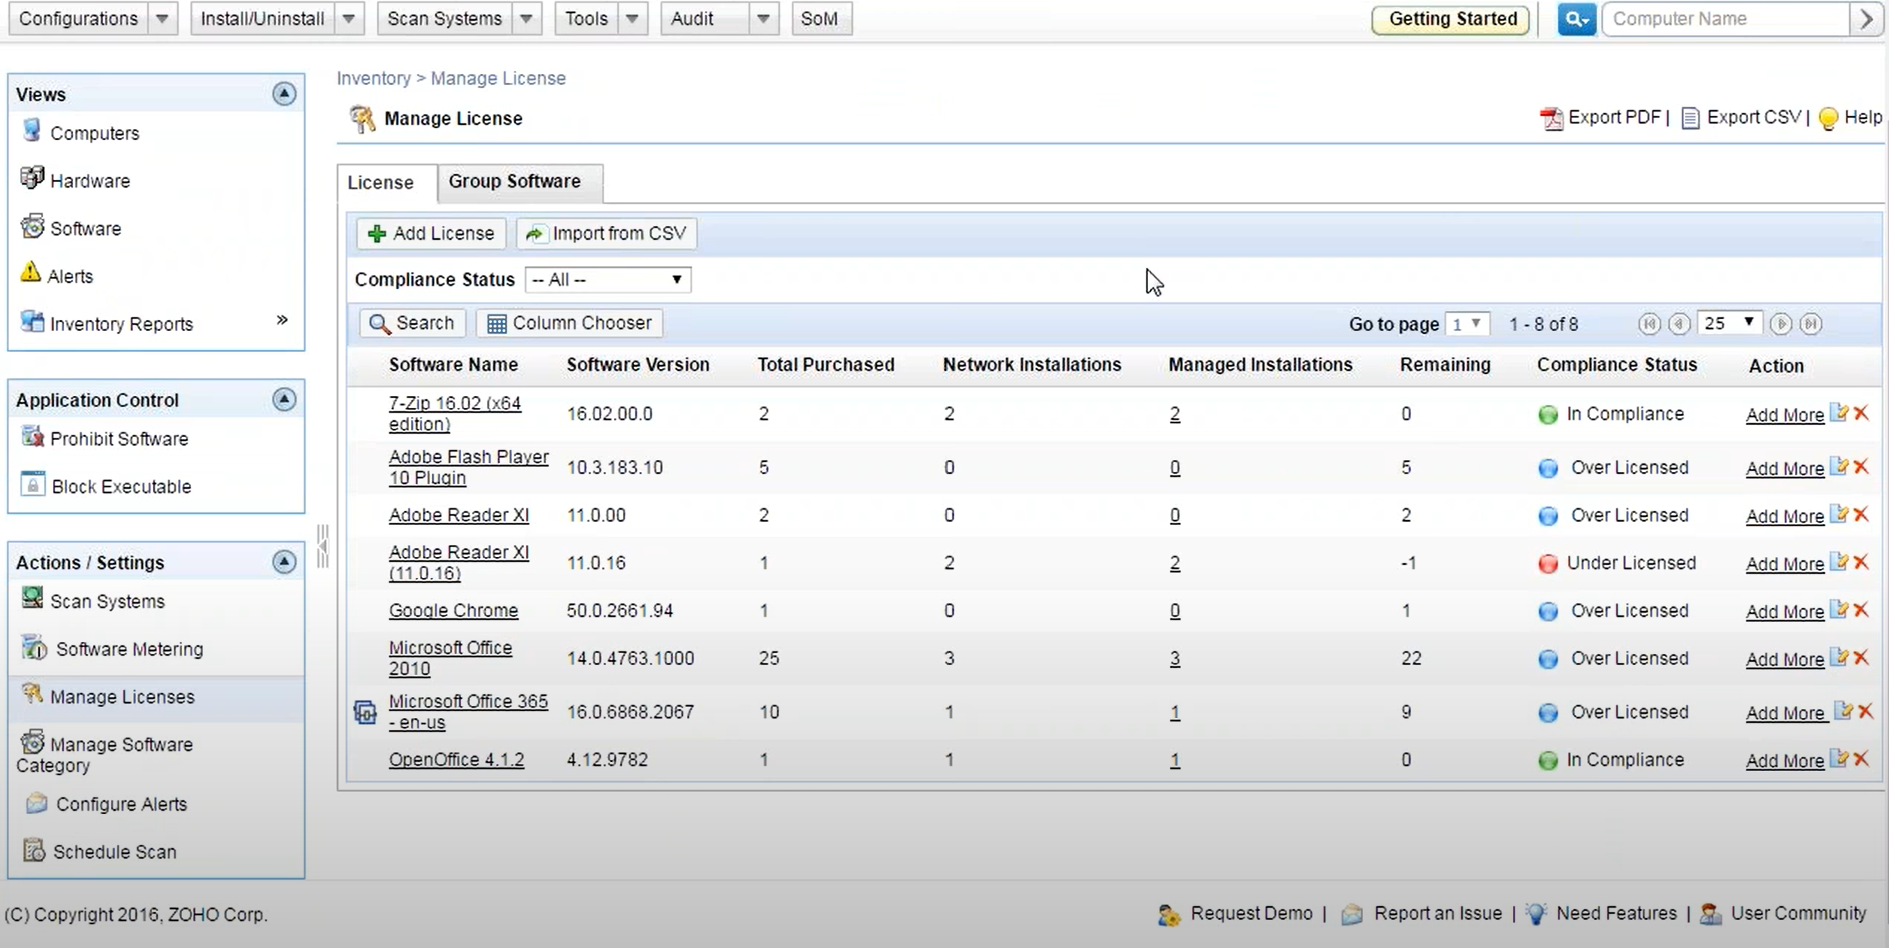
Task: Click the group icon beside Microsoft Office 365
Action: 364,712
